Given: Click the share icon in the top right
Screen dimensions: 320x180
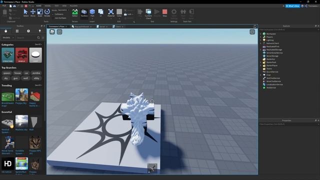Looking at the screenshot, I should click(x=306, y=6).
